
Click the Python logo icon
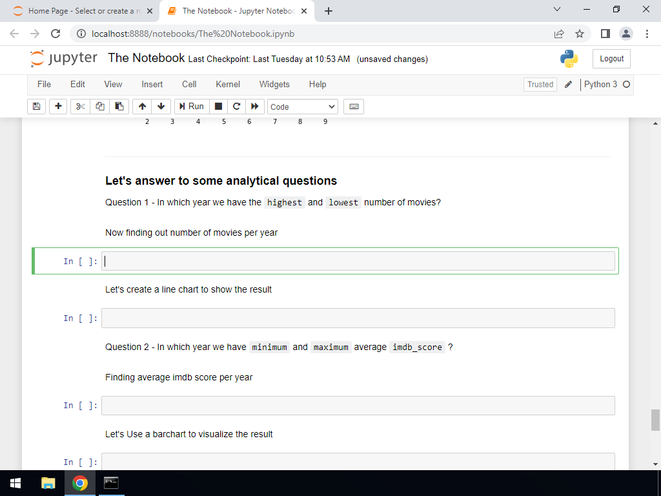click(x=569, y=59)
